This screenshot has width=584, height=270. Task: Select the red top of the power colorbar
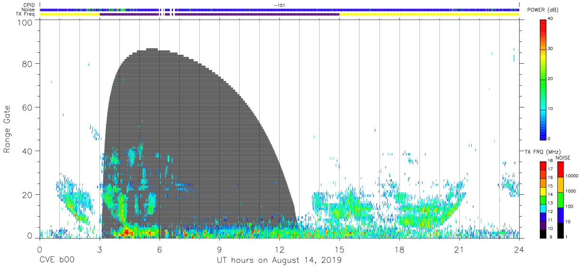(543, 25)
